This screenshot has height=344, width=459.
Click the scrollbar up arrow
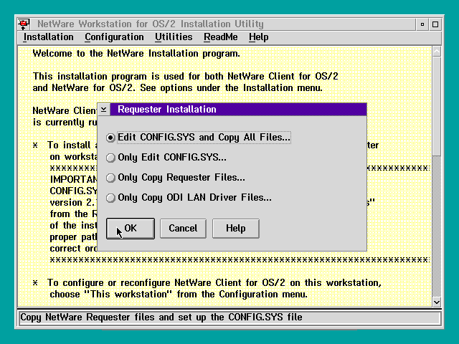[437, 52]
